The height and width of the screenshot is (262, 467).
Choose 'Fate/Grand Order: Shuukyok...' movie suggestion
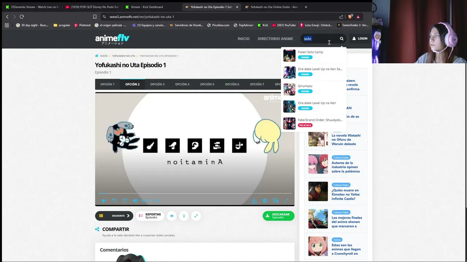tap(313, 123)
